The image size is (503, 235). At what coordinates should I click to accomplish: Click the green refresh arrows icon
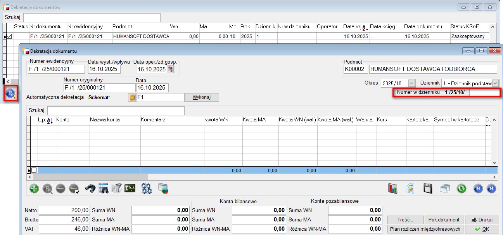coord(462,189)
